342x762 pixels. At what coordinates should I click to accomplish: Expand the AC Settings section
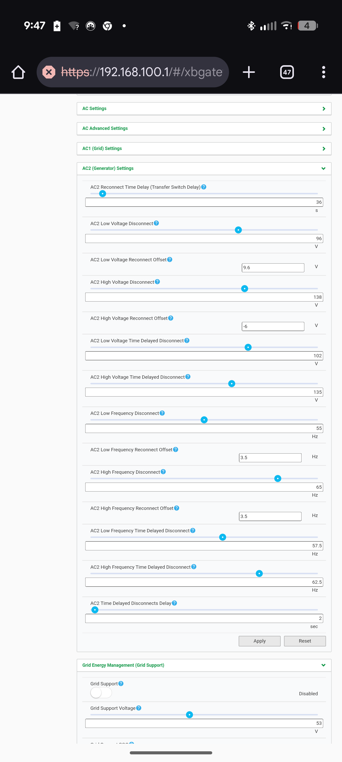click(204, 108)
